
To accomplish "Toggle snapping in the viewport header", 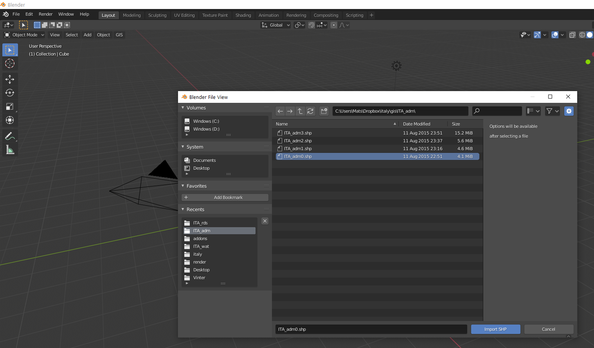I will coord(311,25).
